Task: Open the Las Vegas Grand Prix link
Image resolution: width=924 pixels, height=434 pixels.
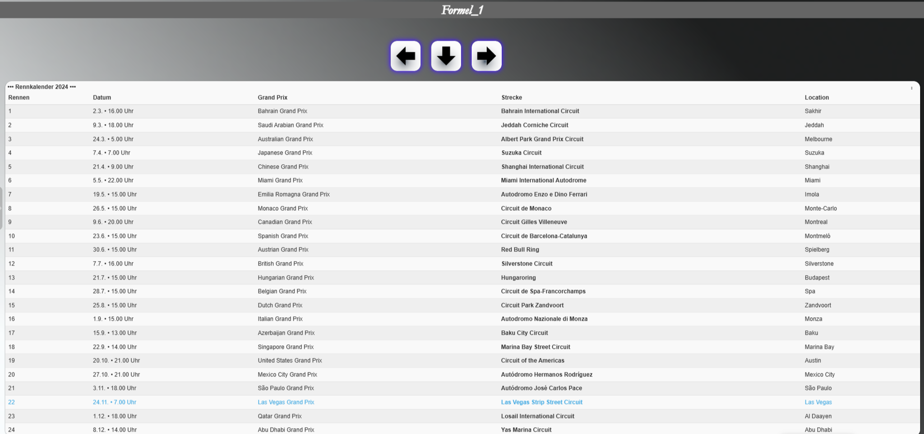Action: (286, 402)
